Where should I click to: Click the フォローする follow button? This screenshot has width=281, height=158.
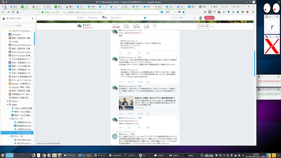coord(203,26)
